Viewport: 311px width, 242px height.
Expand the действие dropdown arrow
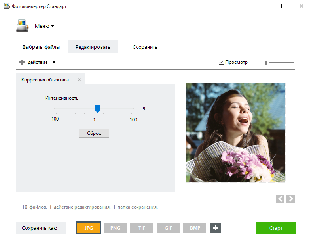pos(54,62)
